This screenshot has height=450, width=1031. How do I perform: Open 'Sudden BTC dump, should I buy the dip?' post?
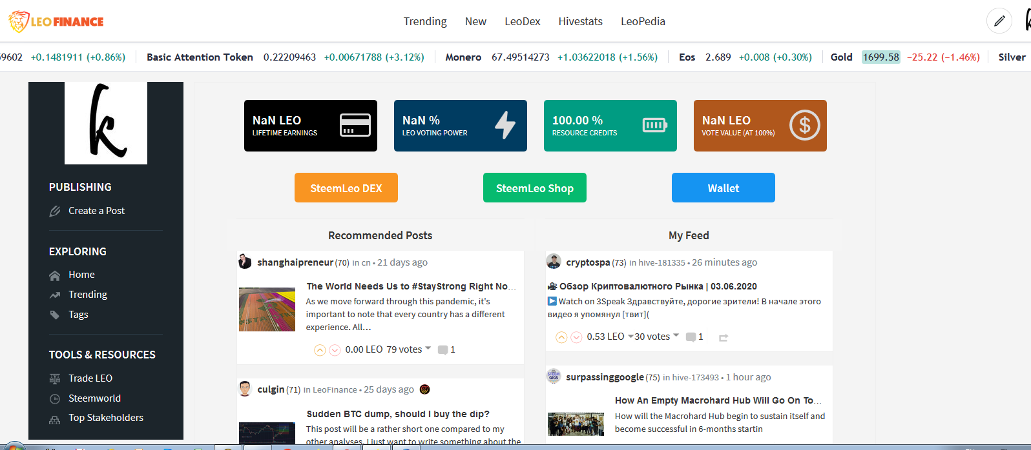pos(398,414)
